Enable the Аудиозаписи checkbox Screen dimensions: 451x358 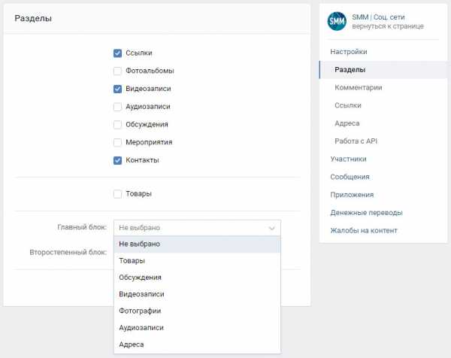(117, 107)
